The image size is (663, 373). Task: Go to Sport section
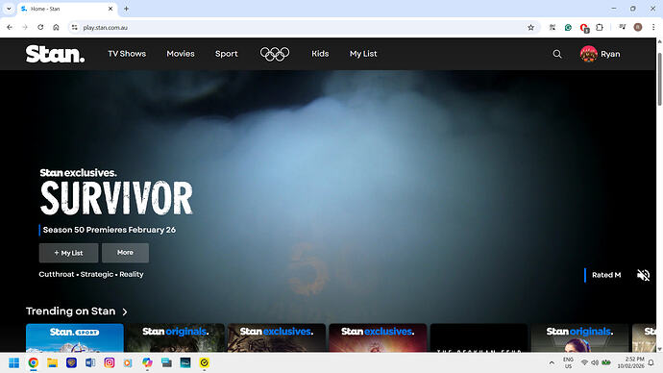point(226,54)
